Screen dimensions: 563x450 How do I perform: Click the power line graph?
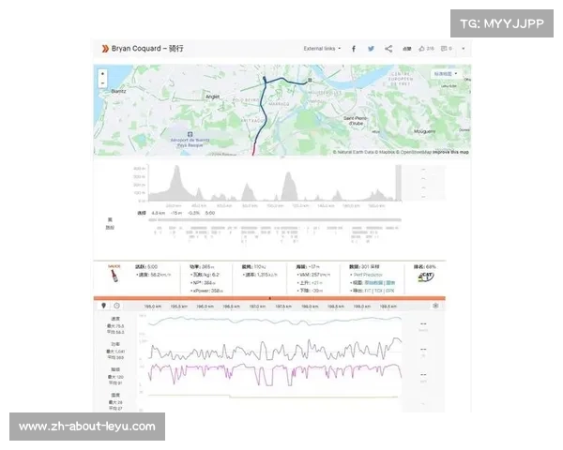275,351
